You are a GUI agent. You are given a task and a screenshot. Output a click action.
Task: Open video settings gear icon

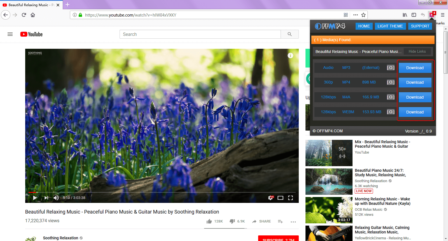270,198
